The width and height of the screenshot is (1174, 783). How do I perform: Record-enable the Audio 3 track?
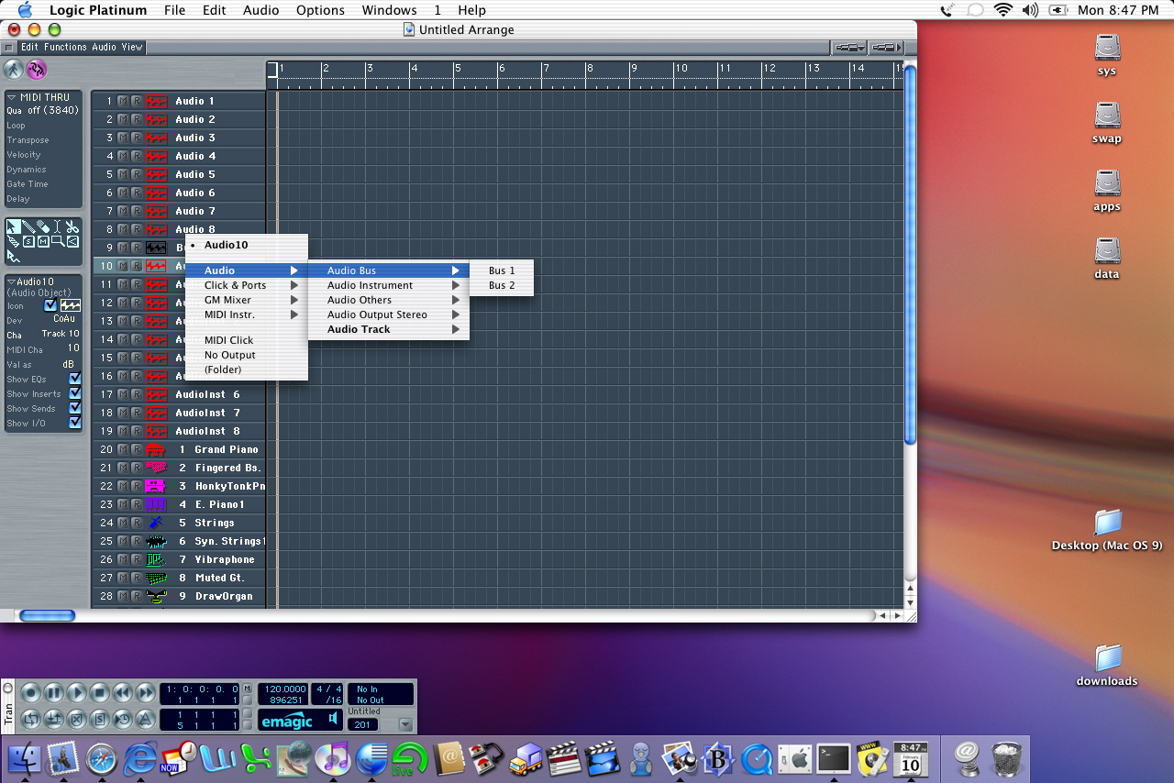136,138
